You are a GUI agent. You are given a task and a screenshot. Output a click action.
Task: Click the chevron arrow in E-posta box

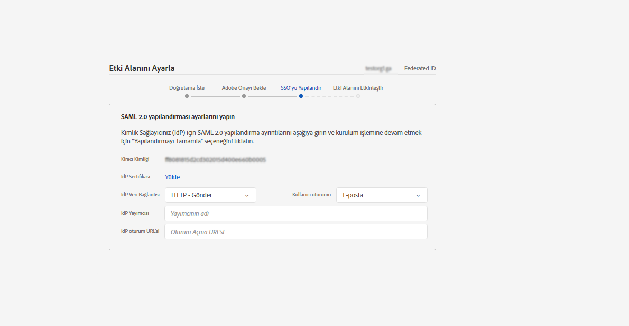[418, 195]
